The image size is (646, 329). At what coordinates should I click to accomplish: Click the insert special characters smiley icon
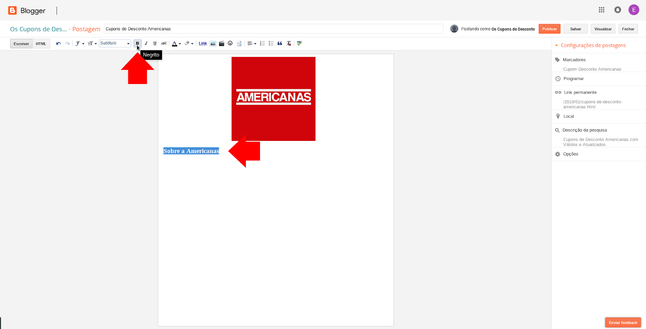tap(230, 43)
